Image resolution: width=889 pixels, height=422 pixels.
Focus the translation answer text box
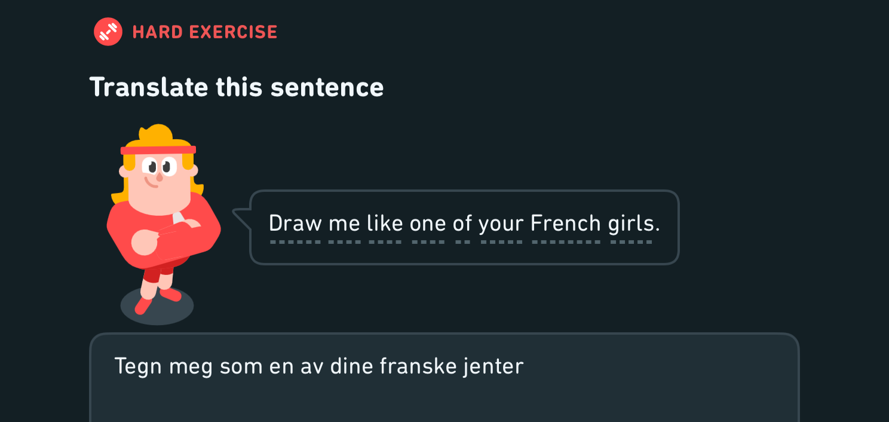pyautogui.click(x=444, y=378)
